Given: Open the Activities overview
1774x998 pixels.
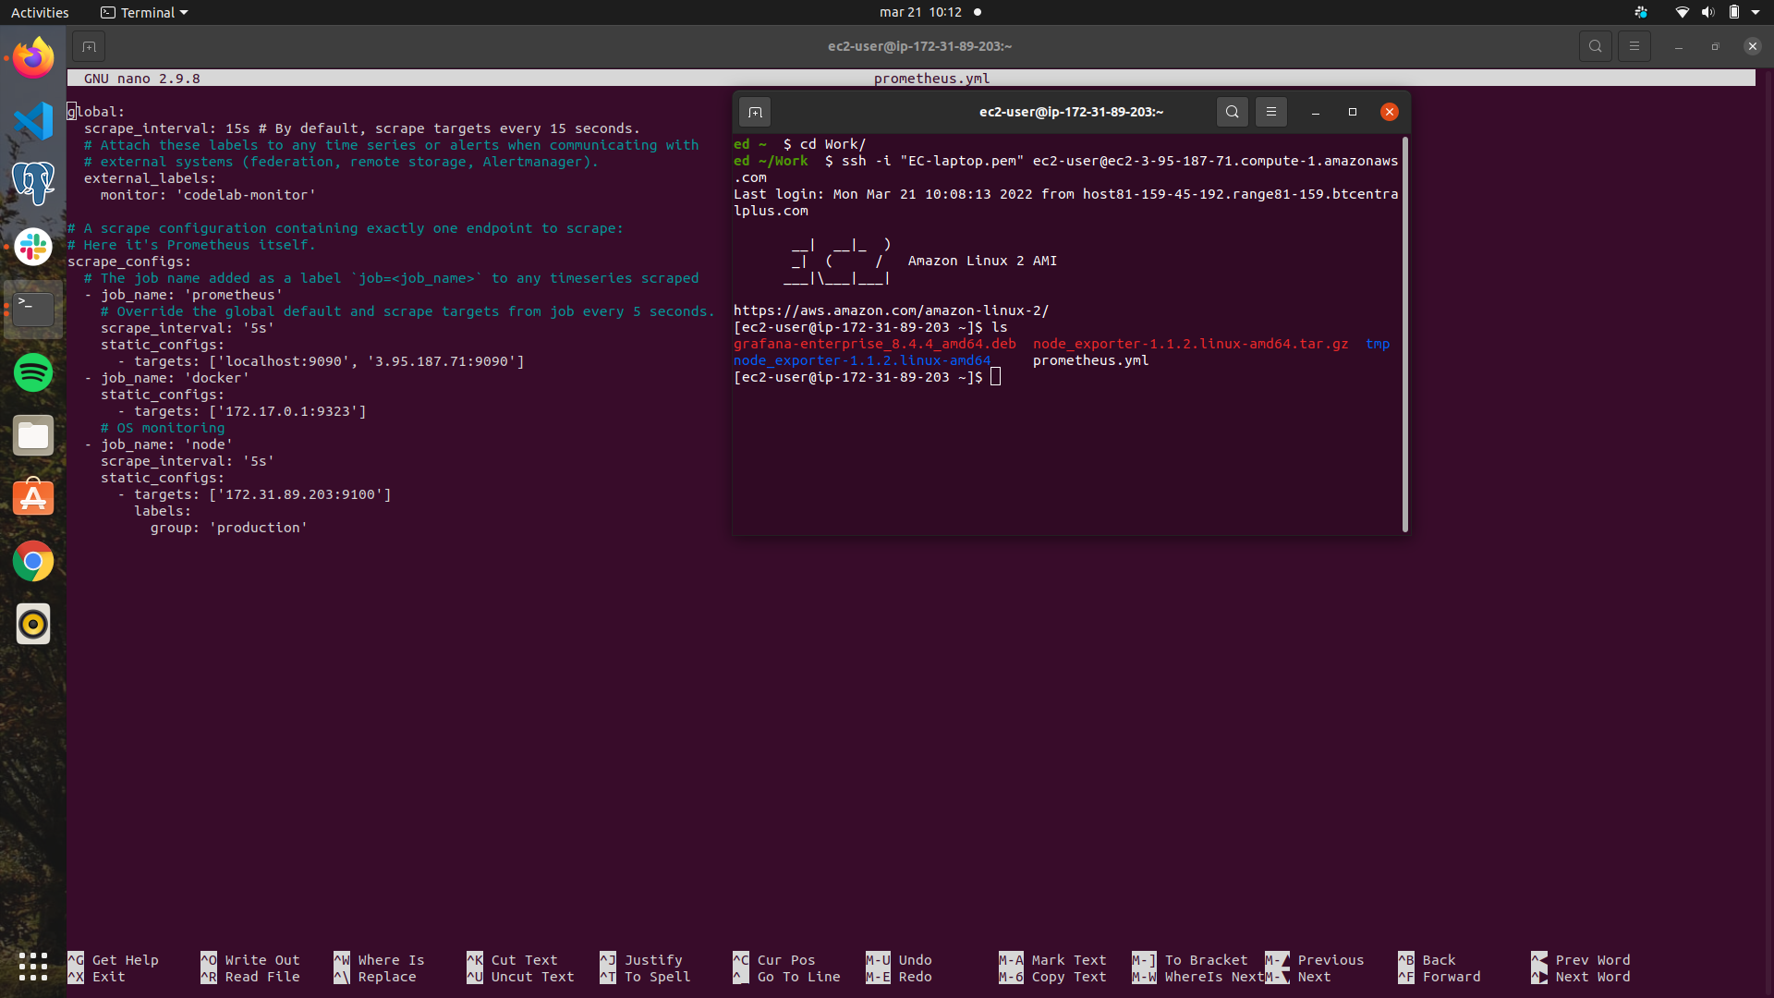Looking at the screenshot, I should pos(40,12).
